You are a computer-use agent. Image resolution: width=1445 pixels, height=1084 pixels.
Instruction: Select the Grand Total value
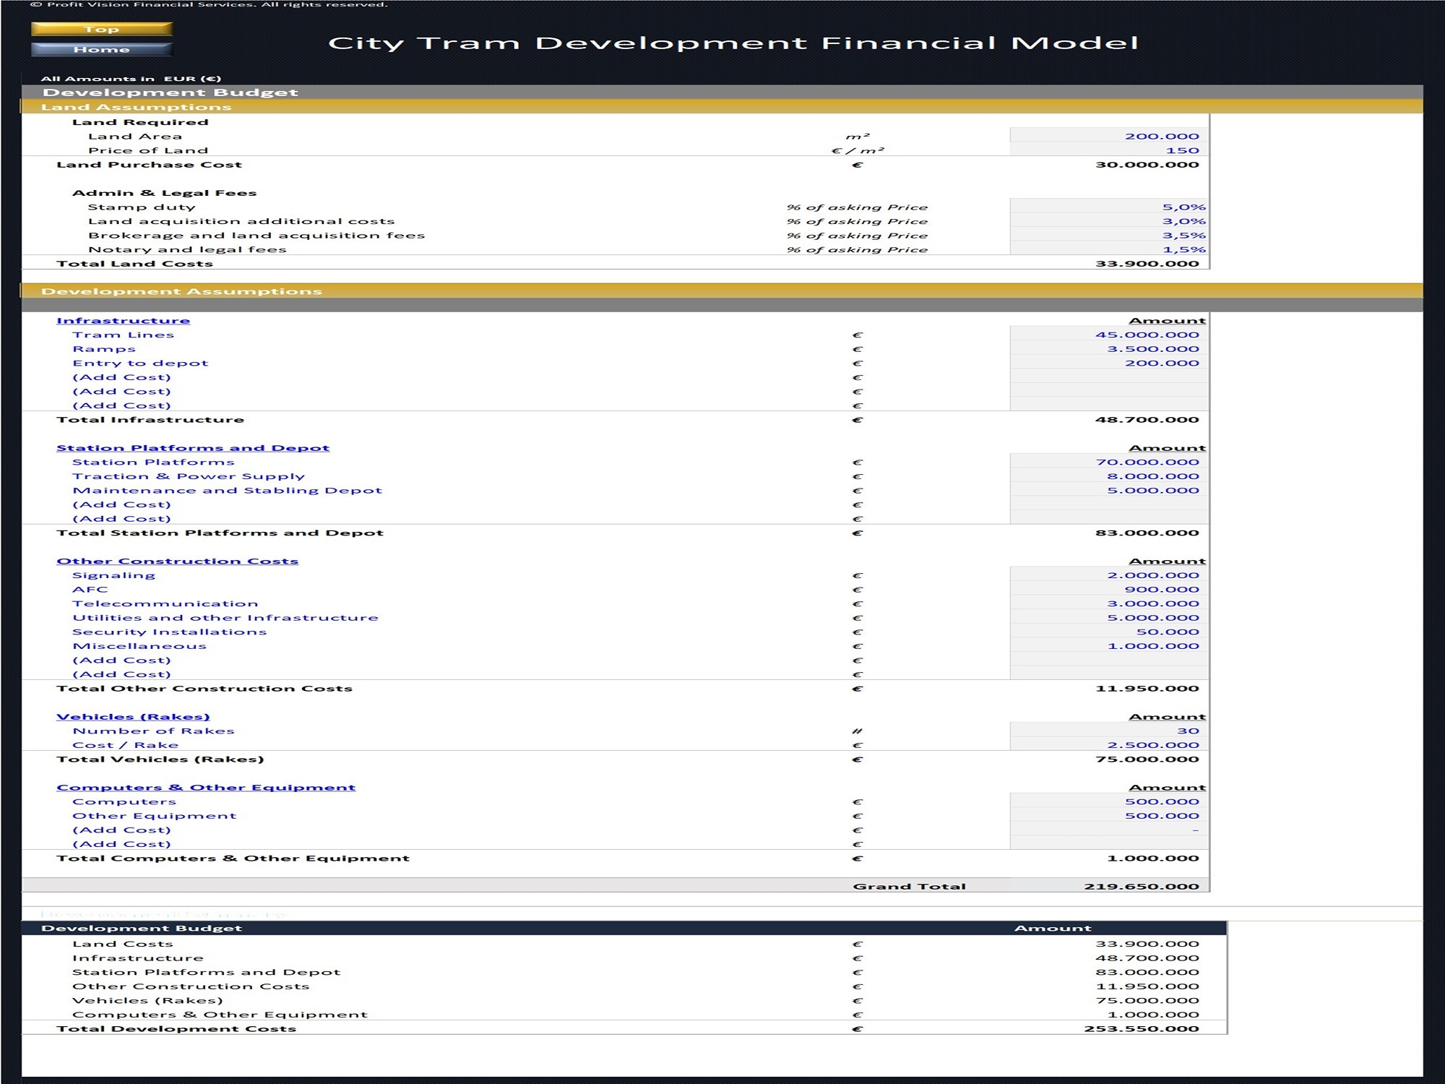point(1156,885)
